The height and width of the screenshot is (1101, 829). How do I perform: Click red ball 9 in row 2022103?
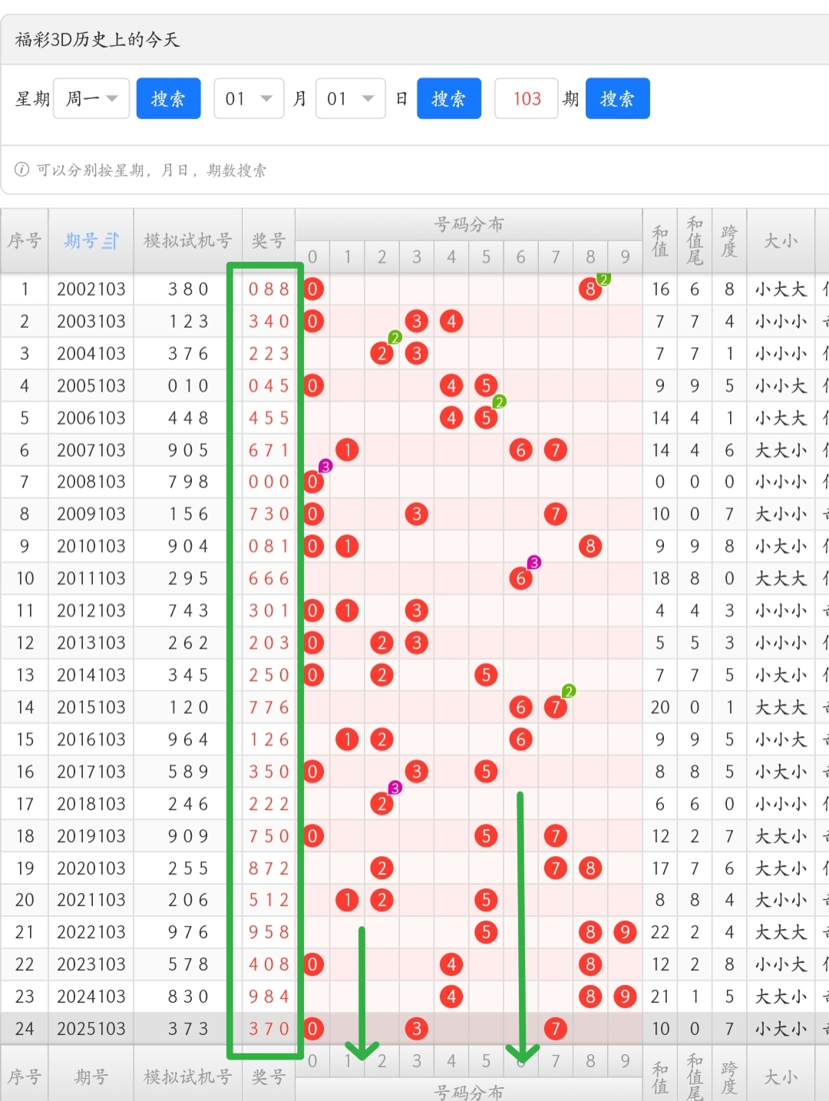[625, 932]
